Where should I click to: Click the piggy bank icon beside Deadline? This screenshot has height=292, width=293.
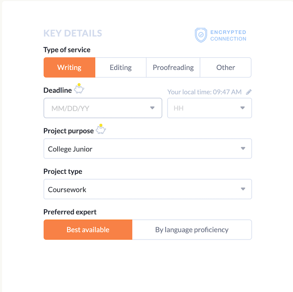point(79,89)
